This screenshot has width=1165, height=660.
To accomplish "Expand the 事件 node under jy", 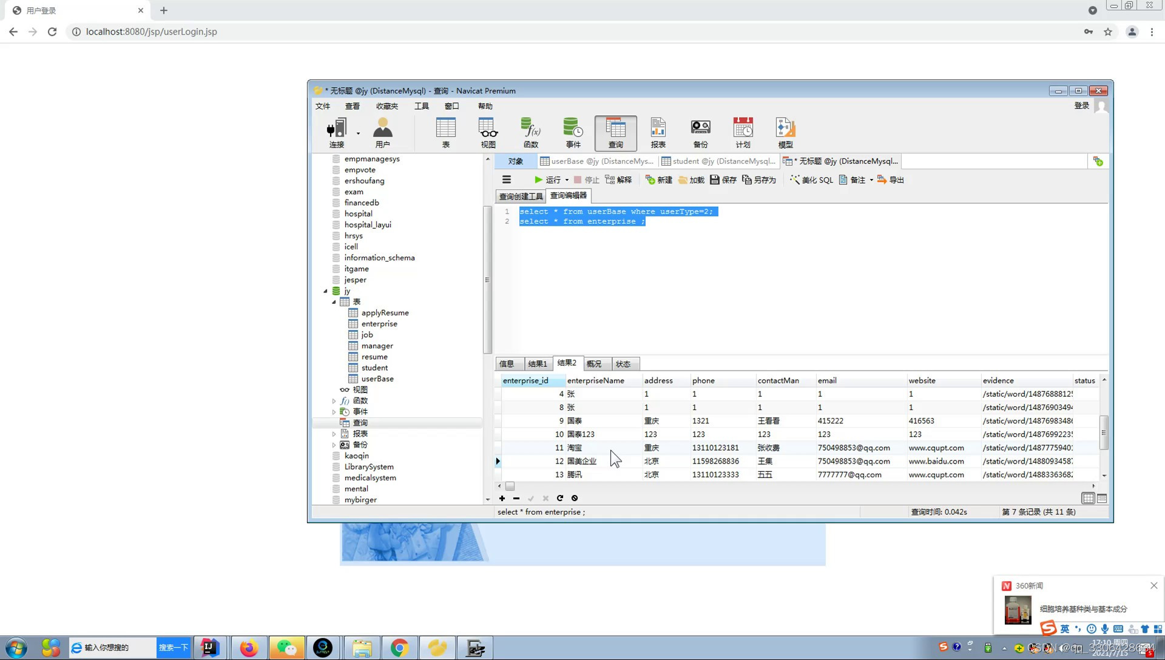I will pos(334,412).
